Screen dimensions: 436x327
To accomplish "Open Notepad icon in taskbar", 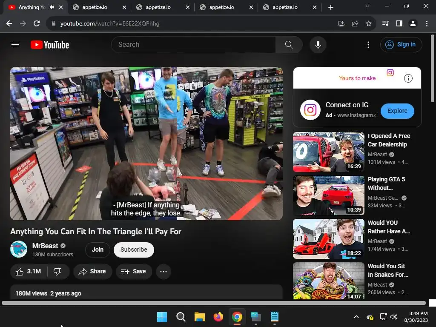I will tap(275, 317).
